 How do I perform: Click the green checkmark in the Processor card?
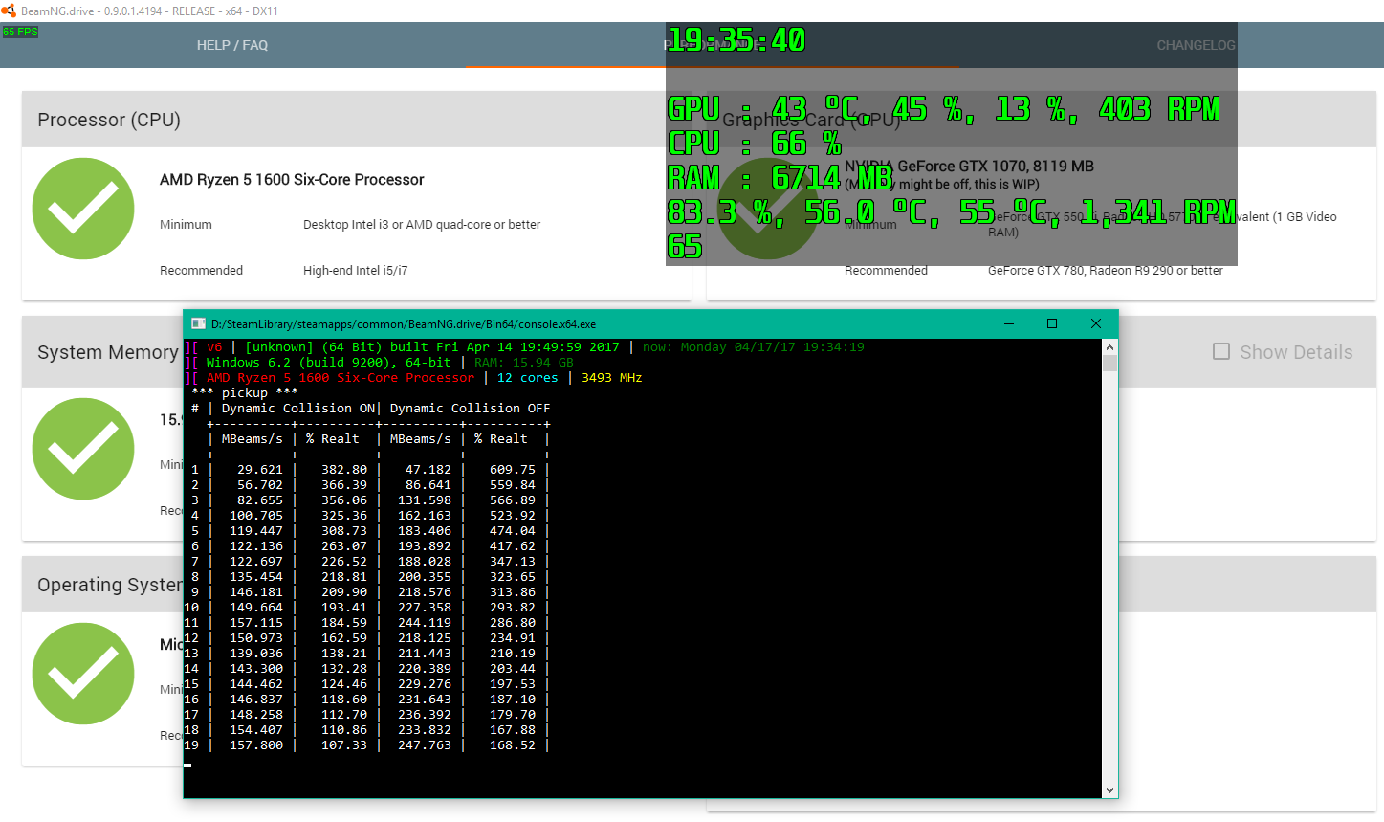[83, 209]
